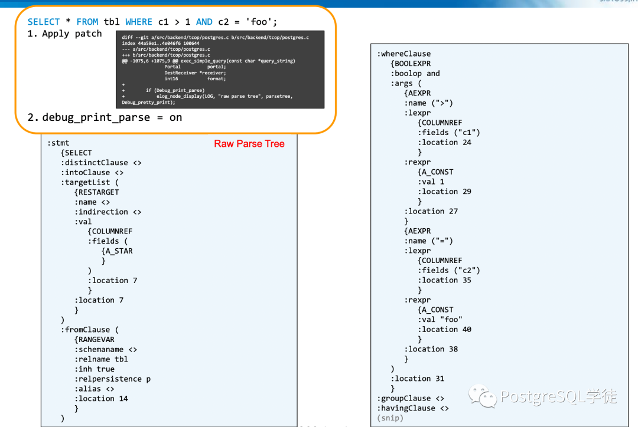638x427 pixels.
Task: Click the ":boolop and" line
Action: pos(415,74)
